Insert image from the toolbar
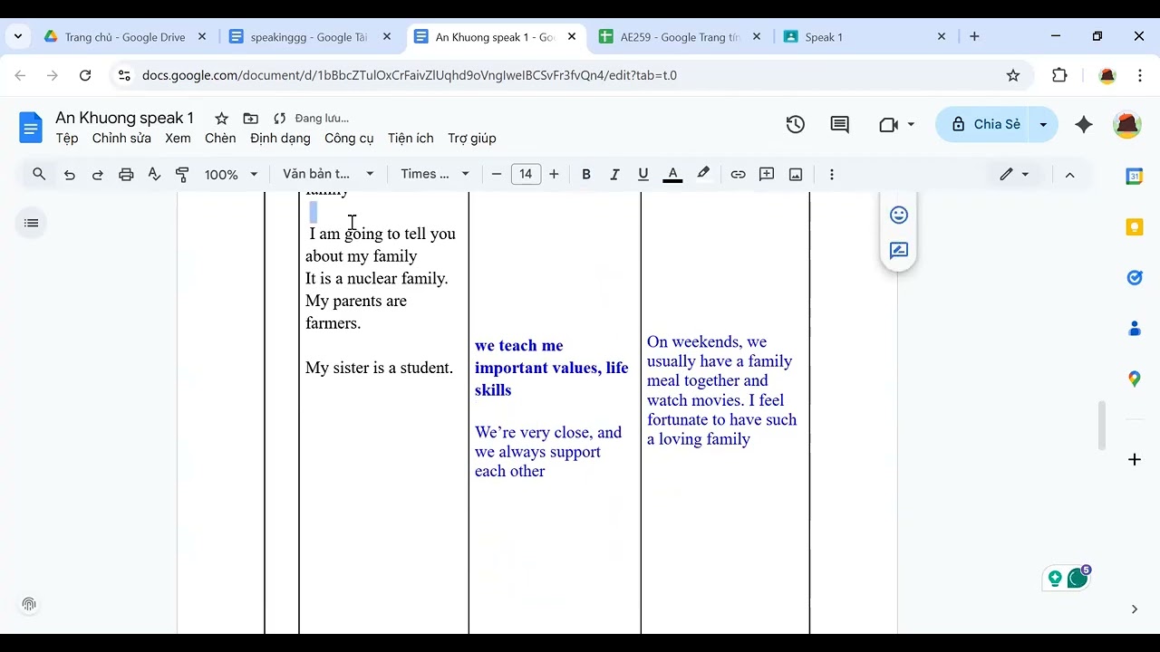The height and width of the screenshot is (652, 1160). click(796, 174)
